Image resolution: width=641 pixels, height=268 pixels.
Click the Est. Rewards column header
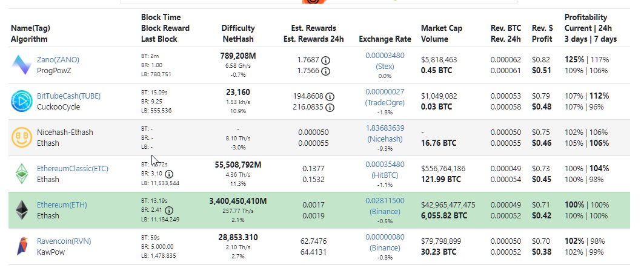[314, 33]
